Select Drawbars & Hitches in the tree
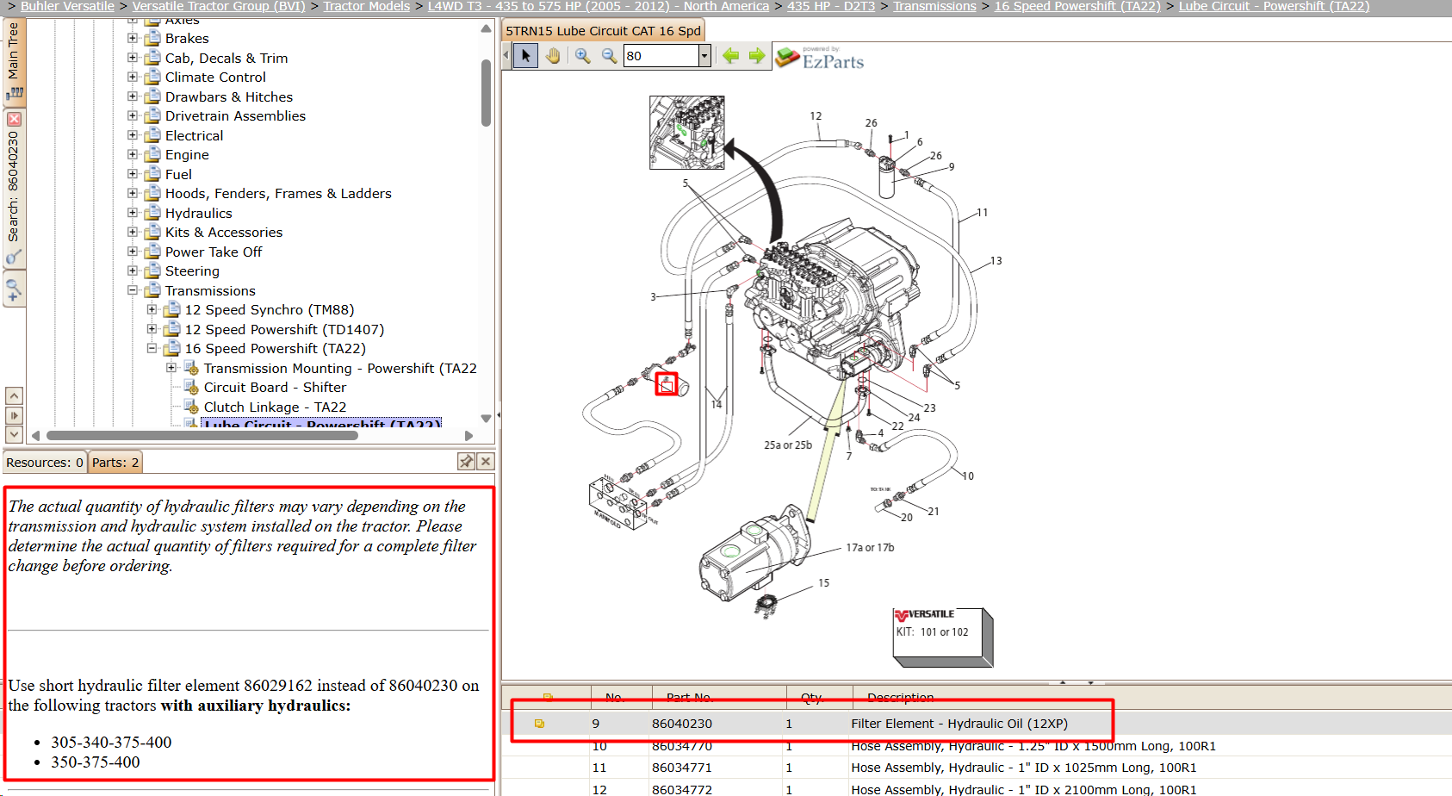The width and height of the screenshot is (1452, 796). coord(229,96)
